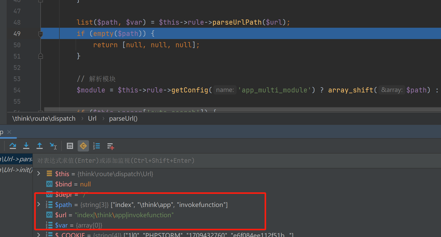This screenshot has width=441, height=237.
Task: Toggle the orange C constants icon
Action: (x=83, y=146)
